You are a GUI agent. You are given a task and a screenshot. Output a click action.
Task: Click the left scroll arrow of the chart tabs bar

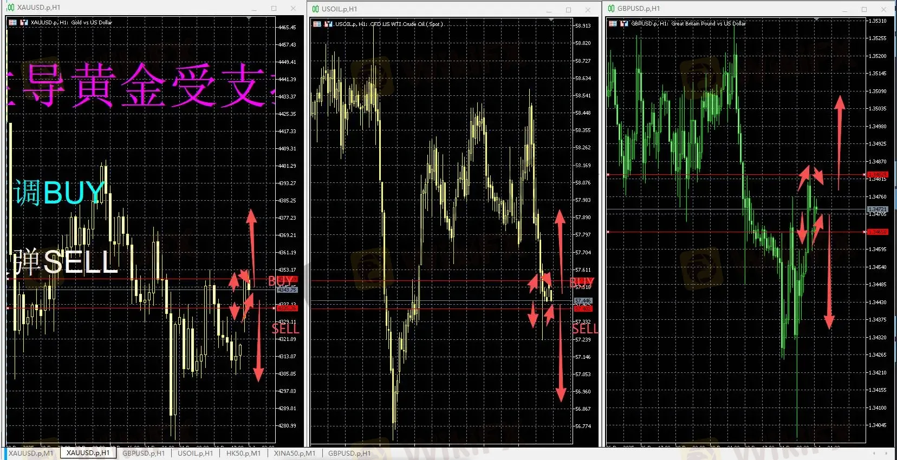874,454
